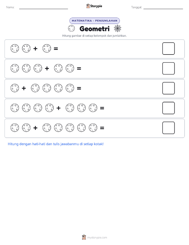
Task: Click the plus sign in the fourth row
Action: [x=58, y=108]
